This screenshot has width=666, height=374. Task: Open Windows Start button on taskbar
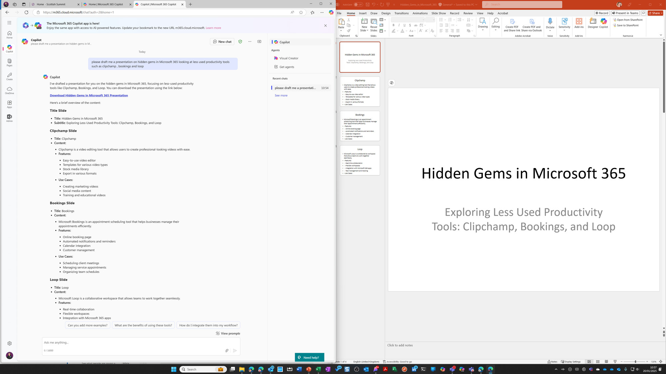(173, 369)
